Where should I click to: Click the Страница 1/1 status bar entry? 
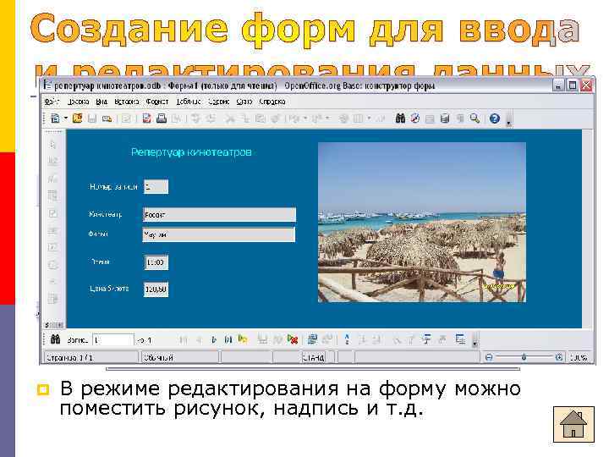[91, 357]
